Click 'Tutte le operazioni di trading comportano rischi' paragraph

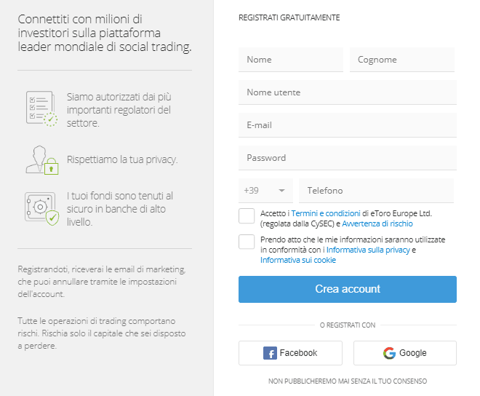tap(102, 333)
